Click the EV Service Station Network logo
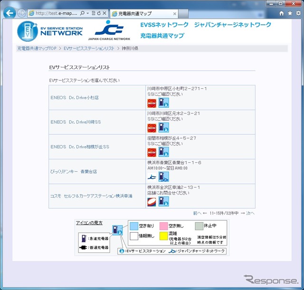The image size is (304, 290). 50,31
